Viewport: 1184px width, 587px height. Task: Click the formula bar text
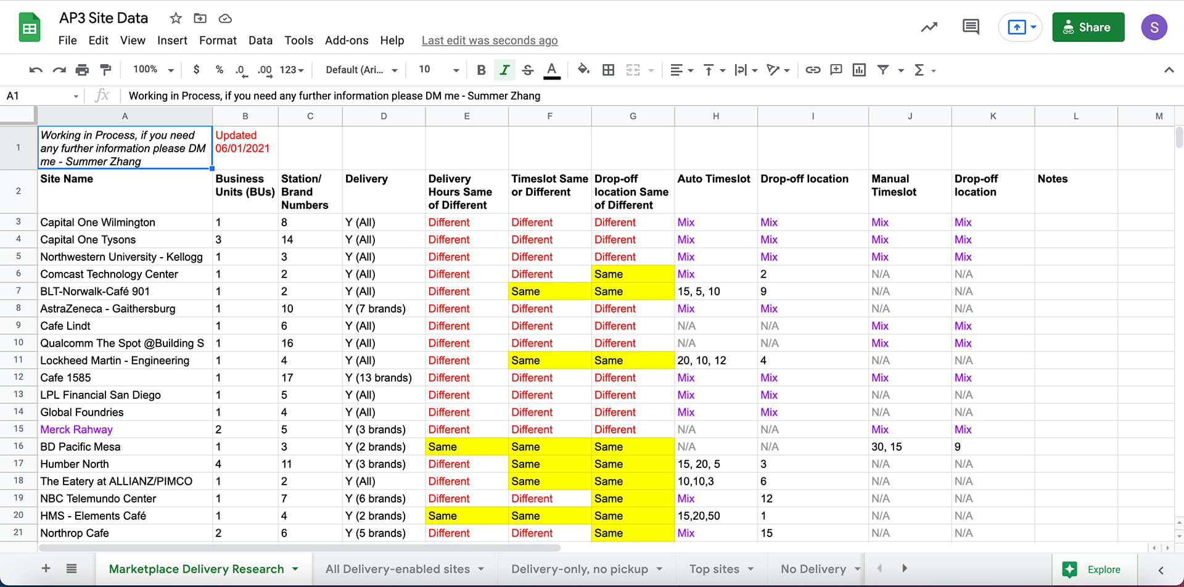(334, 96)
